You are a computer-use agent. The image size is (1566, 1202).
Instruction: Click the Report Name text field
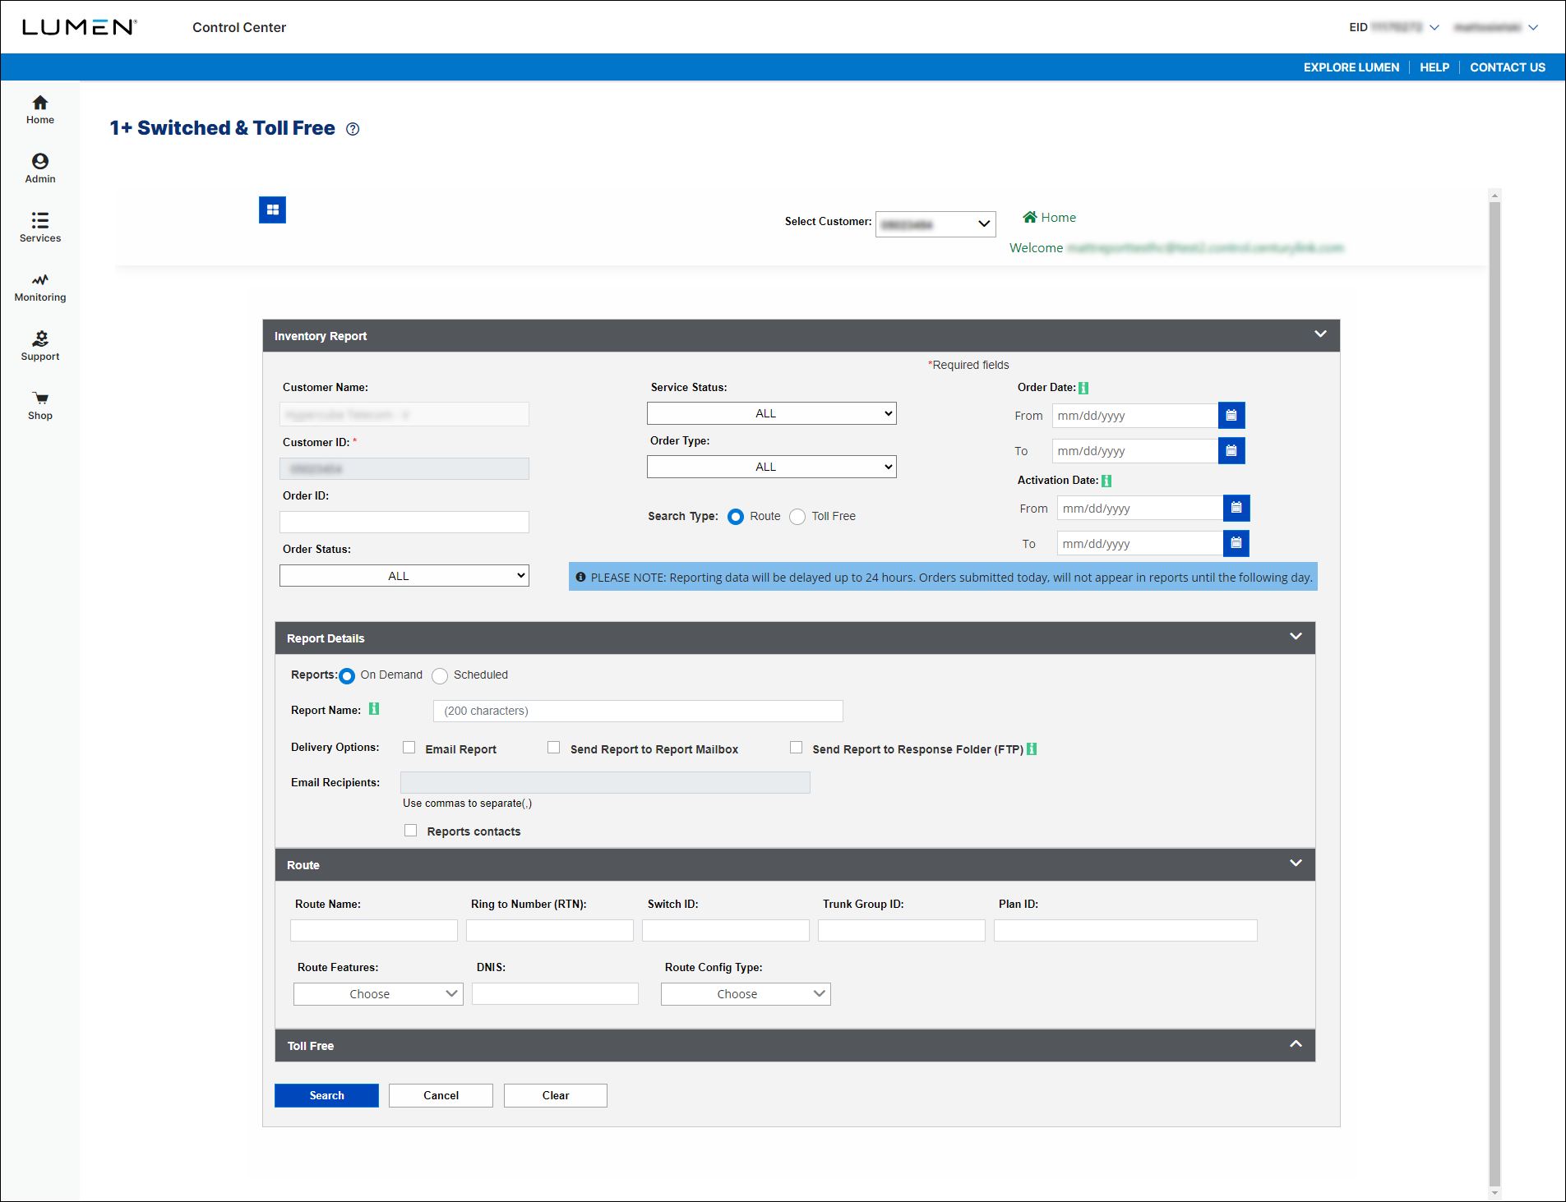click(638, 711)
